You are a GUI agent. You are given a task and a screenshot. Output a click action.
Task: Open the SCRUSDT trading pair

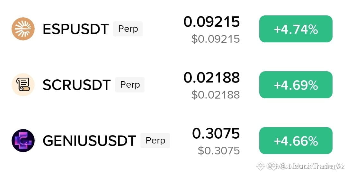click(76, 85)
